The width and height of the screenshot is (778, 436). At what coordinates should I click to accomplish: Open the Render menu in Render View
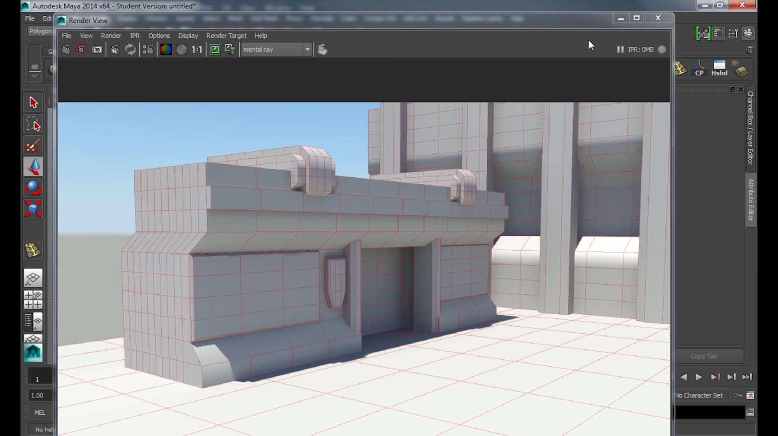click(111, 36)
